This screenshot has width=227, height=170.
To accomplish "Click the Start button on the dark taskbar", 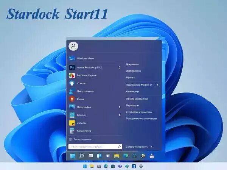I will click(73, 156).
